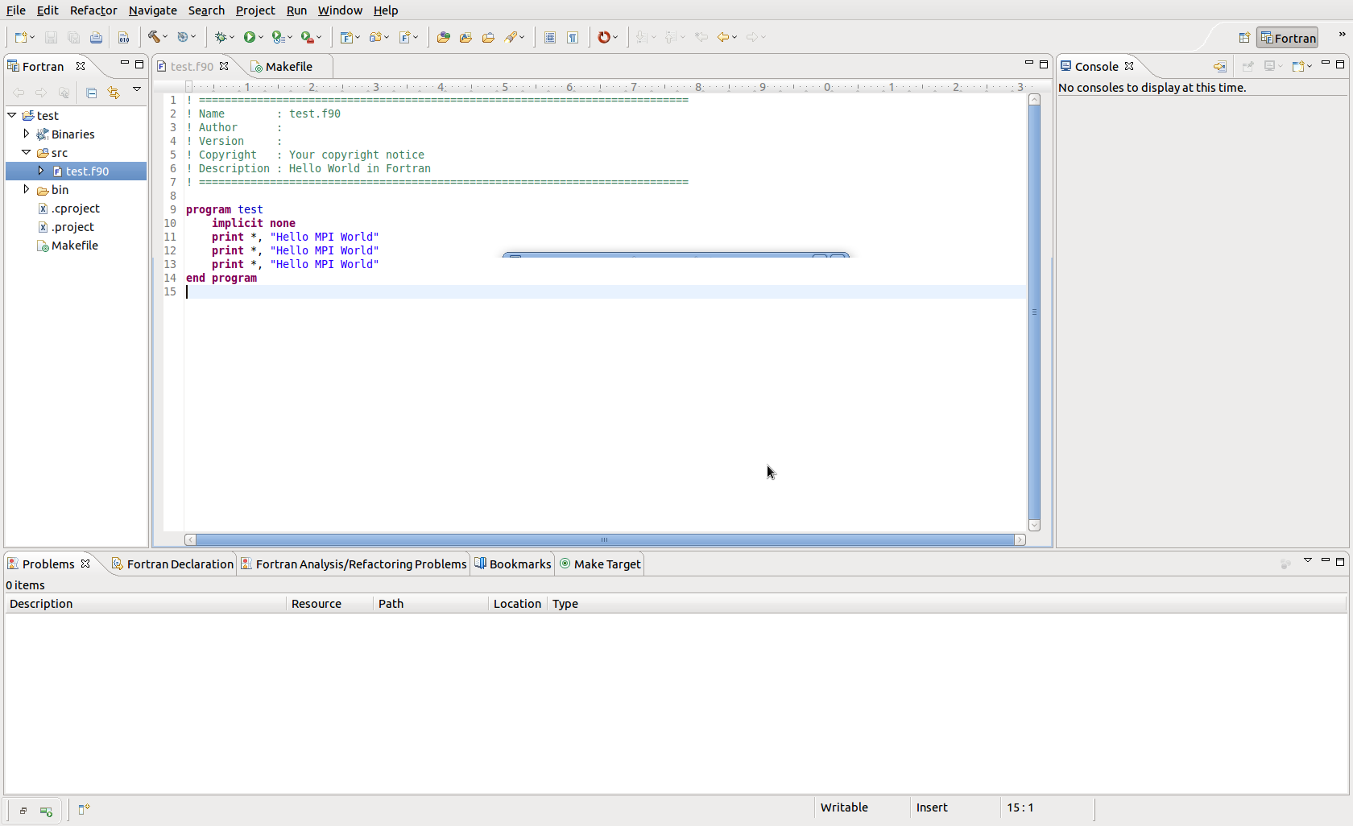Image resolution: width=1353 pixels, height=826 pixels.
Task: Activate the Fortran perspective button
Action: 1289,38
